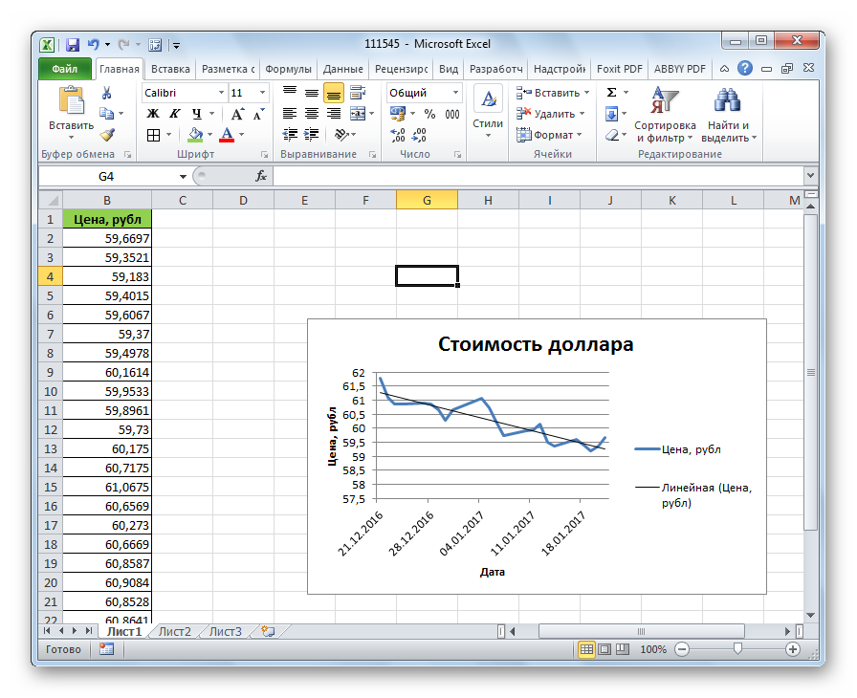Viewport: 857px width, 698px height.
Task: Open the Calibri font name dropdown
Action: [x=221, y=93]
